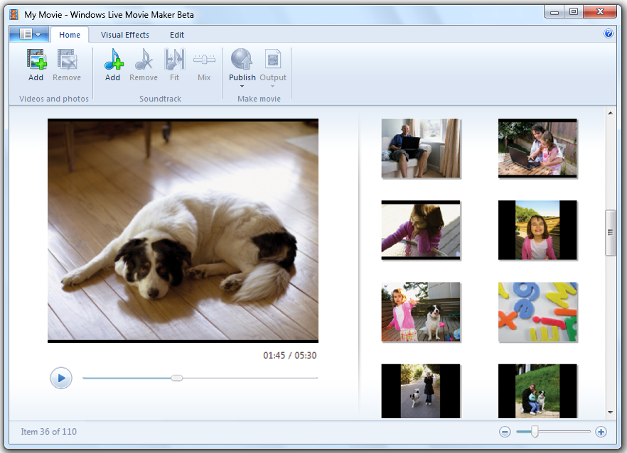The image size is (627, 453).
Task: Click Remove videos and photos icon
Action: 67,60
